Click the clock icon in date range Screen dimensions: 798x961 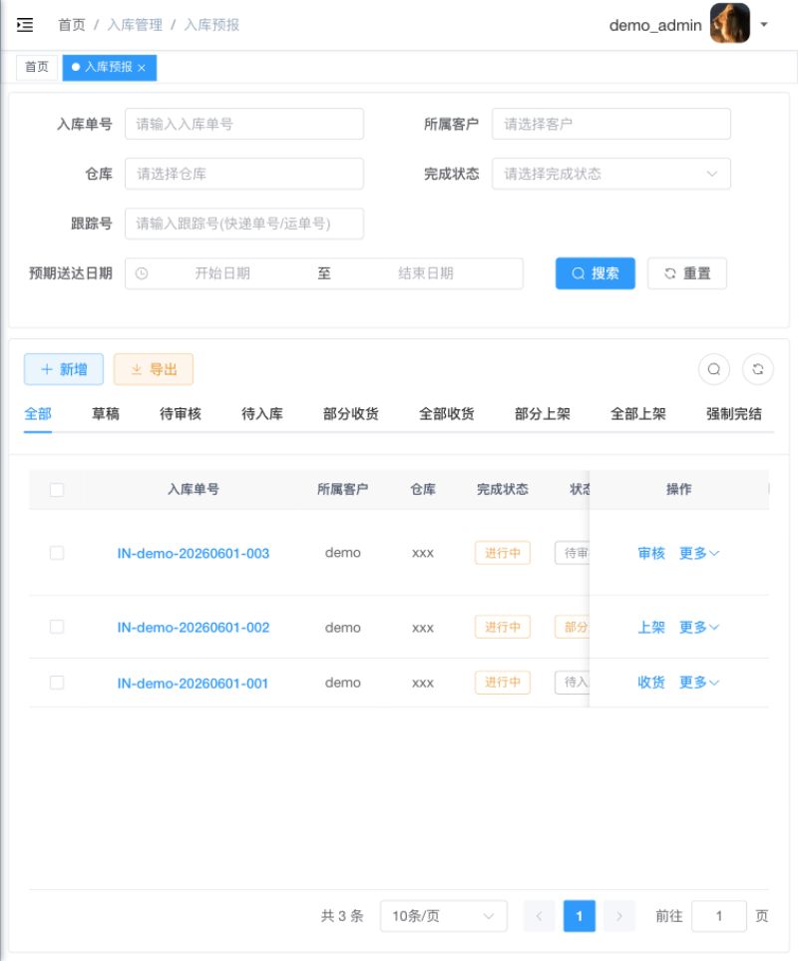142,273
